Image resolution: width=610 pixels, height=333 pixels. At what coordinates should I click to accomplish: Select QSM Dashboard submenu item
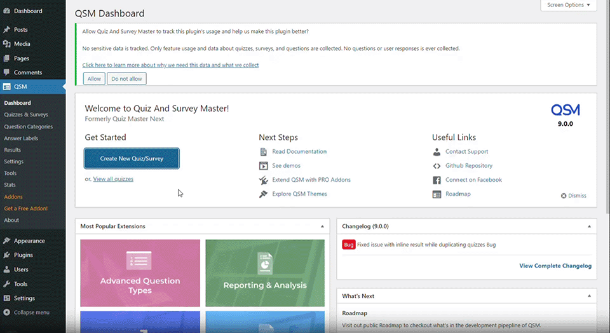click(18, 103)
